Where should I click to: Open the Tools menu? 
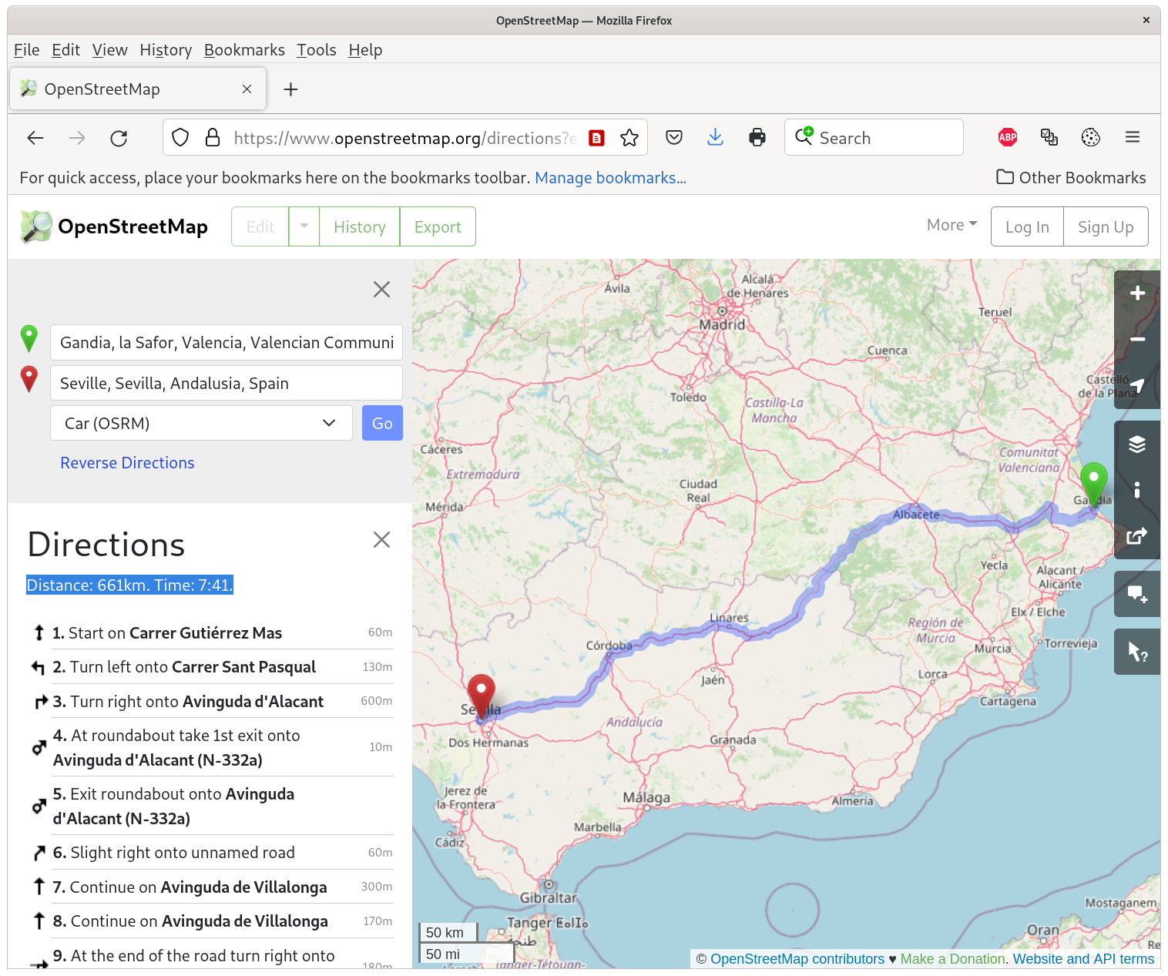(317, 50)
